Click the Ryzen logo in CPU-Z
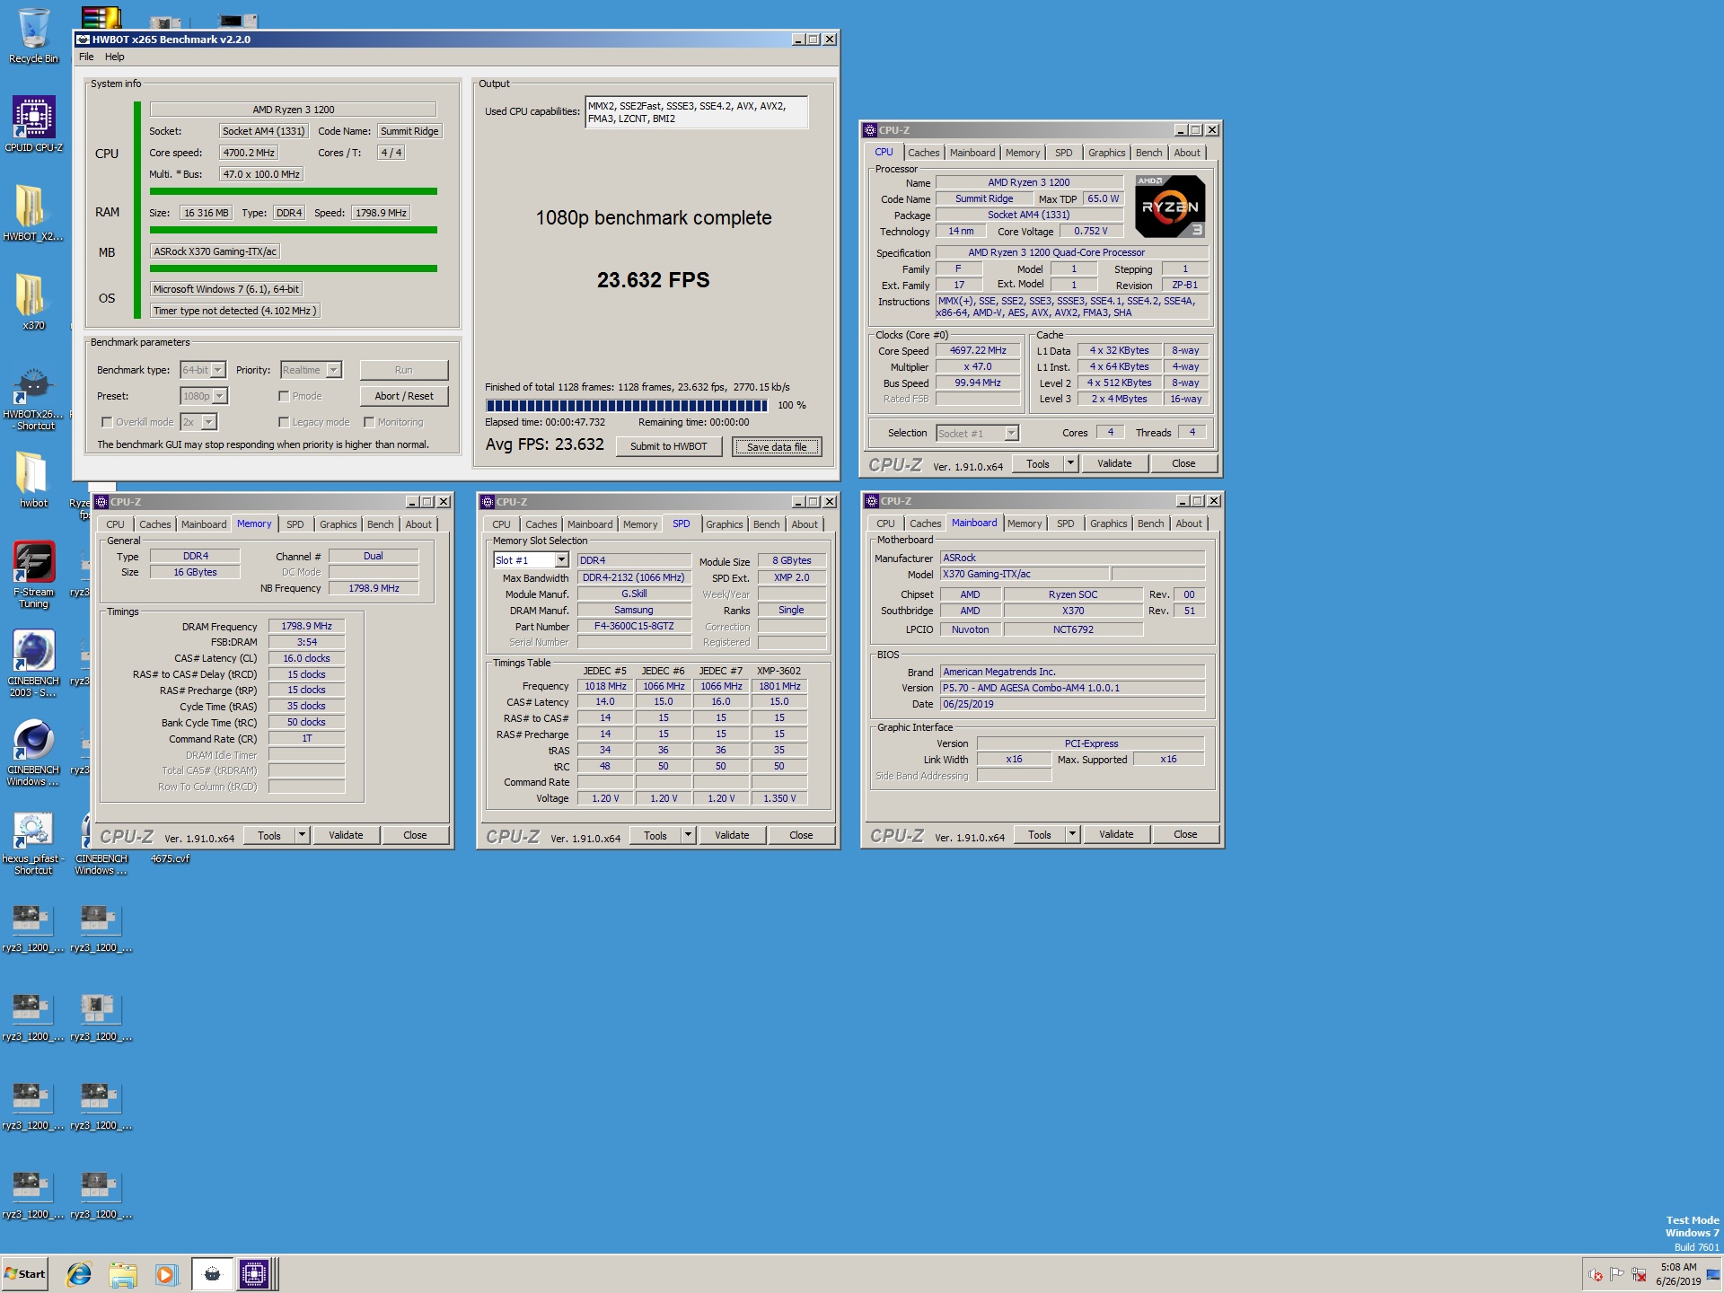Image resolution: width=1724 pixels, height=1293 pixels. pos(1171,207)
